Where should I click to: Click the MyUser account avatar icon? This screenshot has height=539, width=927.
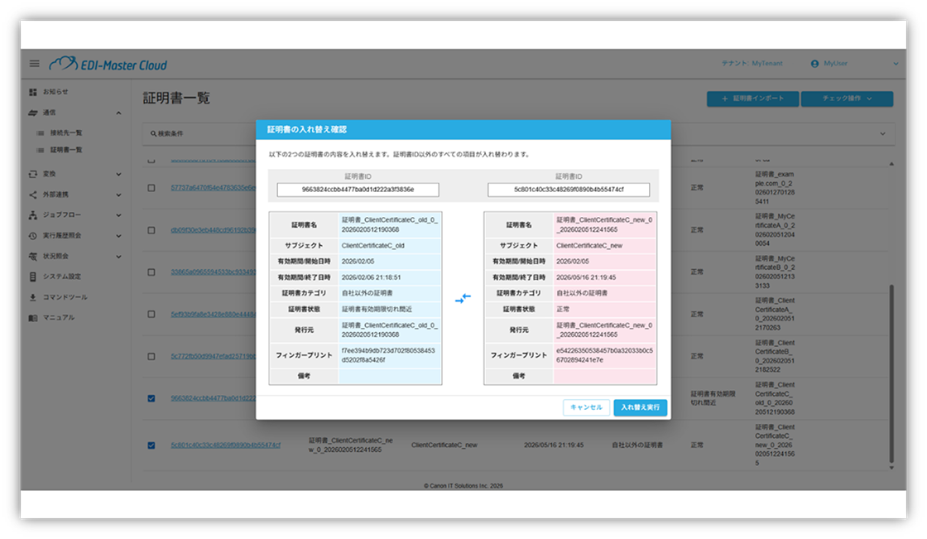point(814,64)
